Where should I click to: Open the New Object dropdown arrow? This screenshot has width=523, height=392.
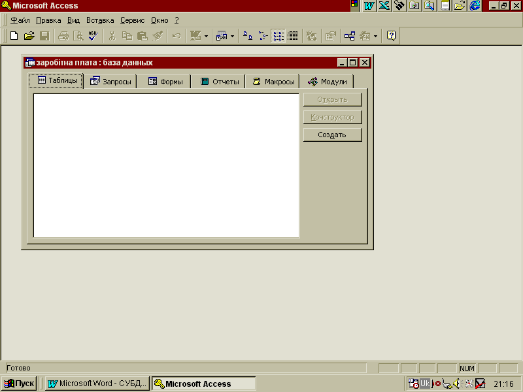[375, 36]
